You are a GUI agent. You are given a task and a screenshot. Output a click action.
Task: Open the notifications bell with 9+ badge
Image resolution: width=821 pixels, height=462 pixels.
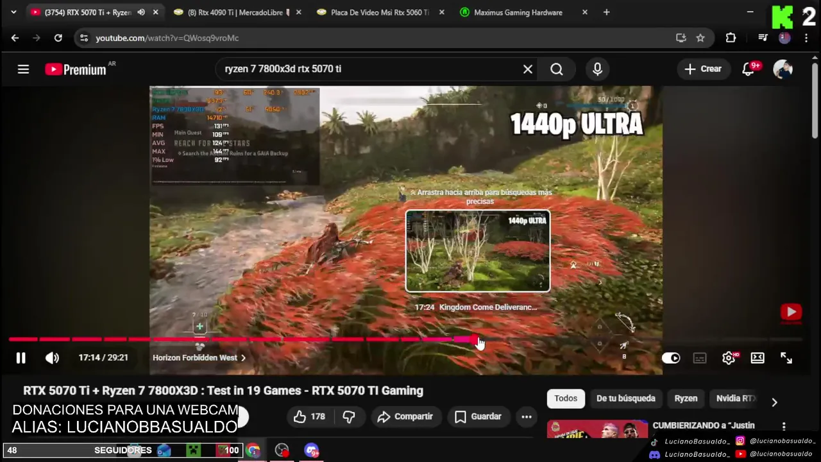749,69
